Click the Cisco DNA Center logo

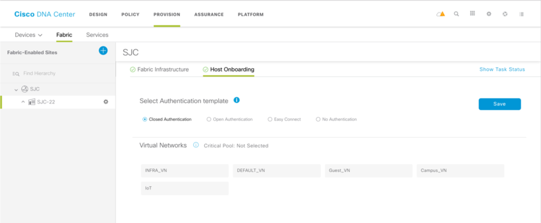(44, 14)
